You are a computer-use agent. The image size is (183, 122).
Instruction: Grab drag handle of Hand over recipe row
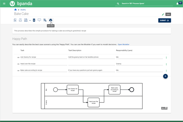click(x=18, y=64)
